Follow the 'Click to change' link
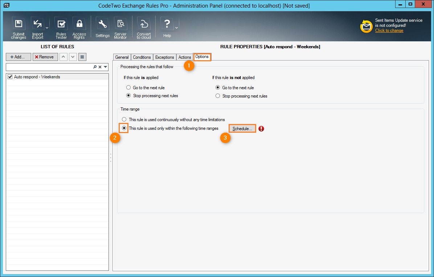This screenshot has height=277, width=434. click(x=389, y=30)
